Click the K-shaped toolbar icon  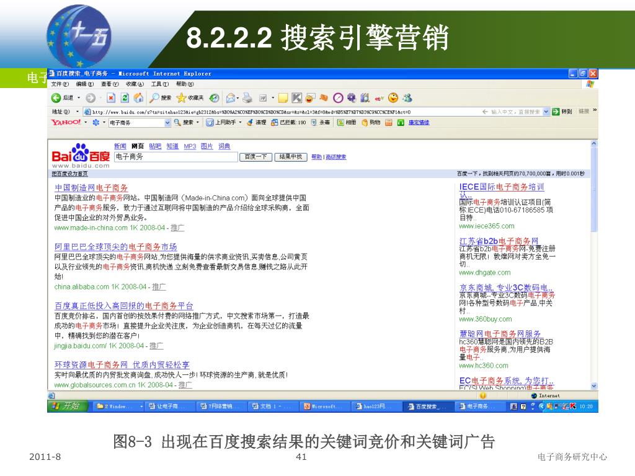(297, 98)
